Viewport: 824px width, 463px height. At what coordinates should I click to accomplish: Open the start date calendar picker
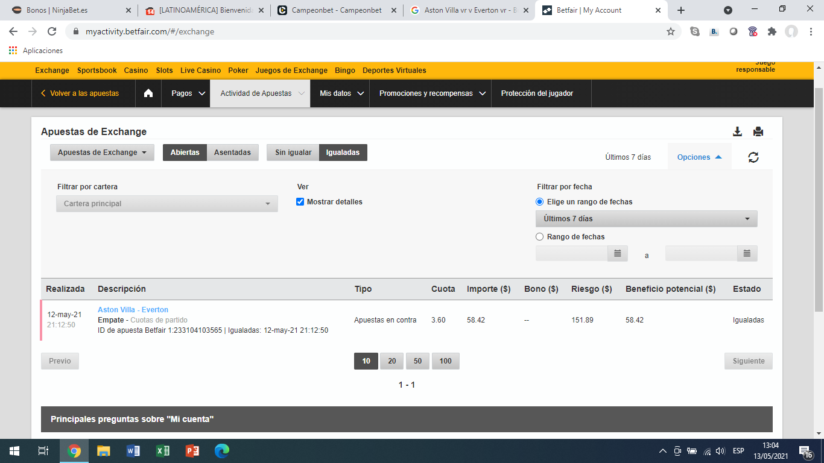pyautogui.click(x=618, y=254)
